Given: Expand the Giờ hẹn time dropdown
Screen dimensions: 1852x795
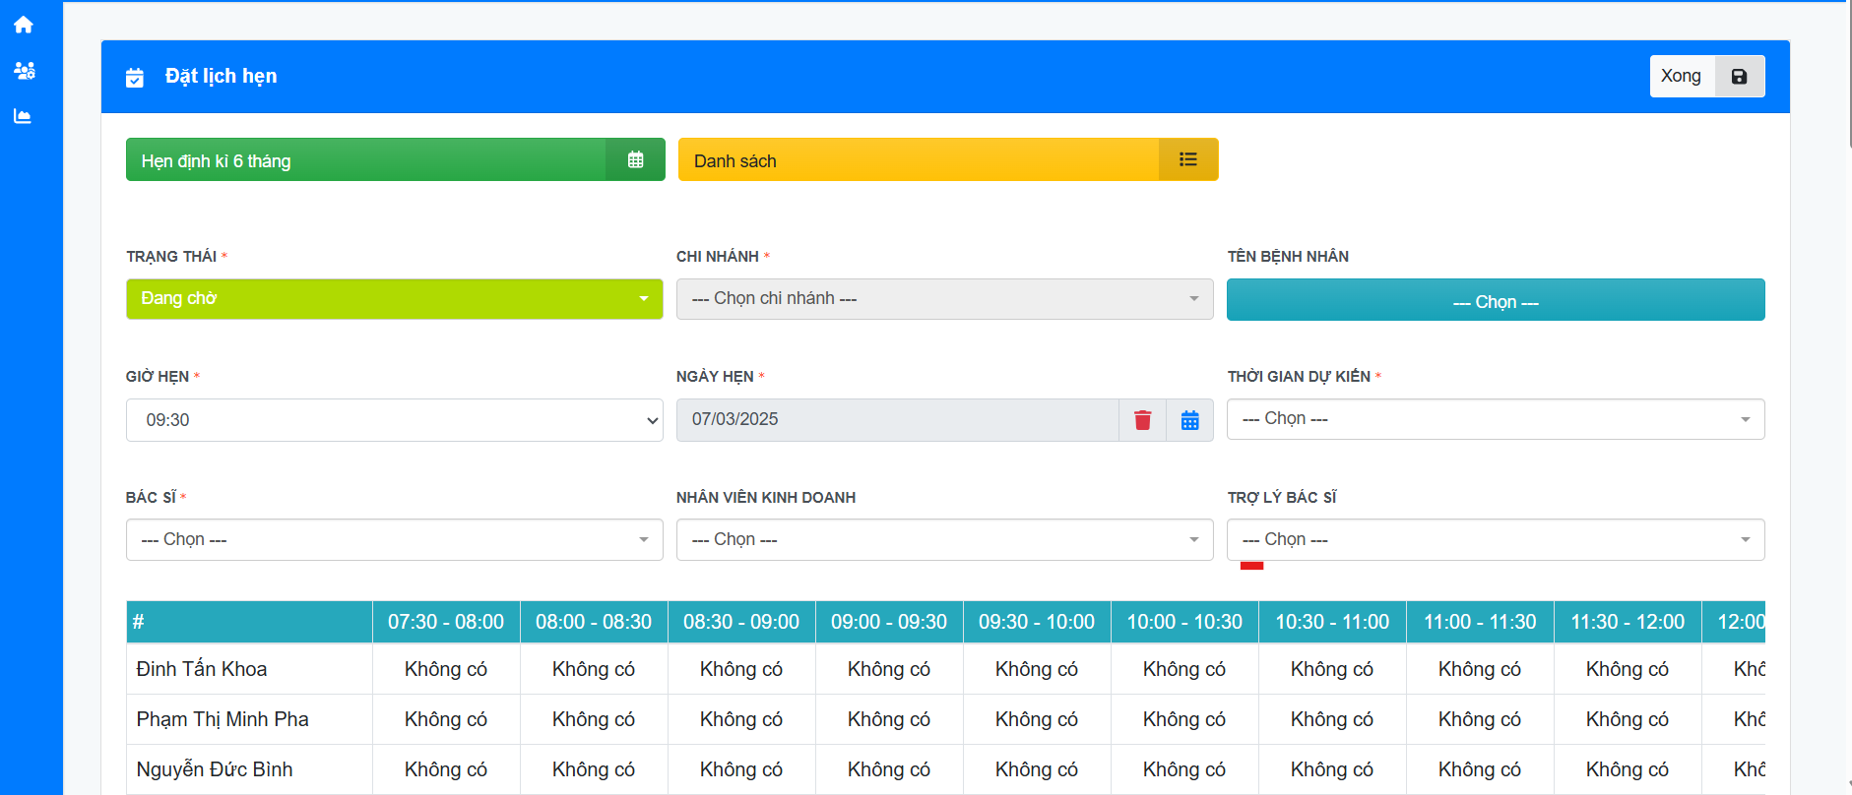Looking at the screenshot, I should pyautogui.click(x=394, y=420).
